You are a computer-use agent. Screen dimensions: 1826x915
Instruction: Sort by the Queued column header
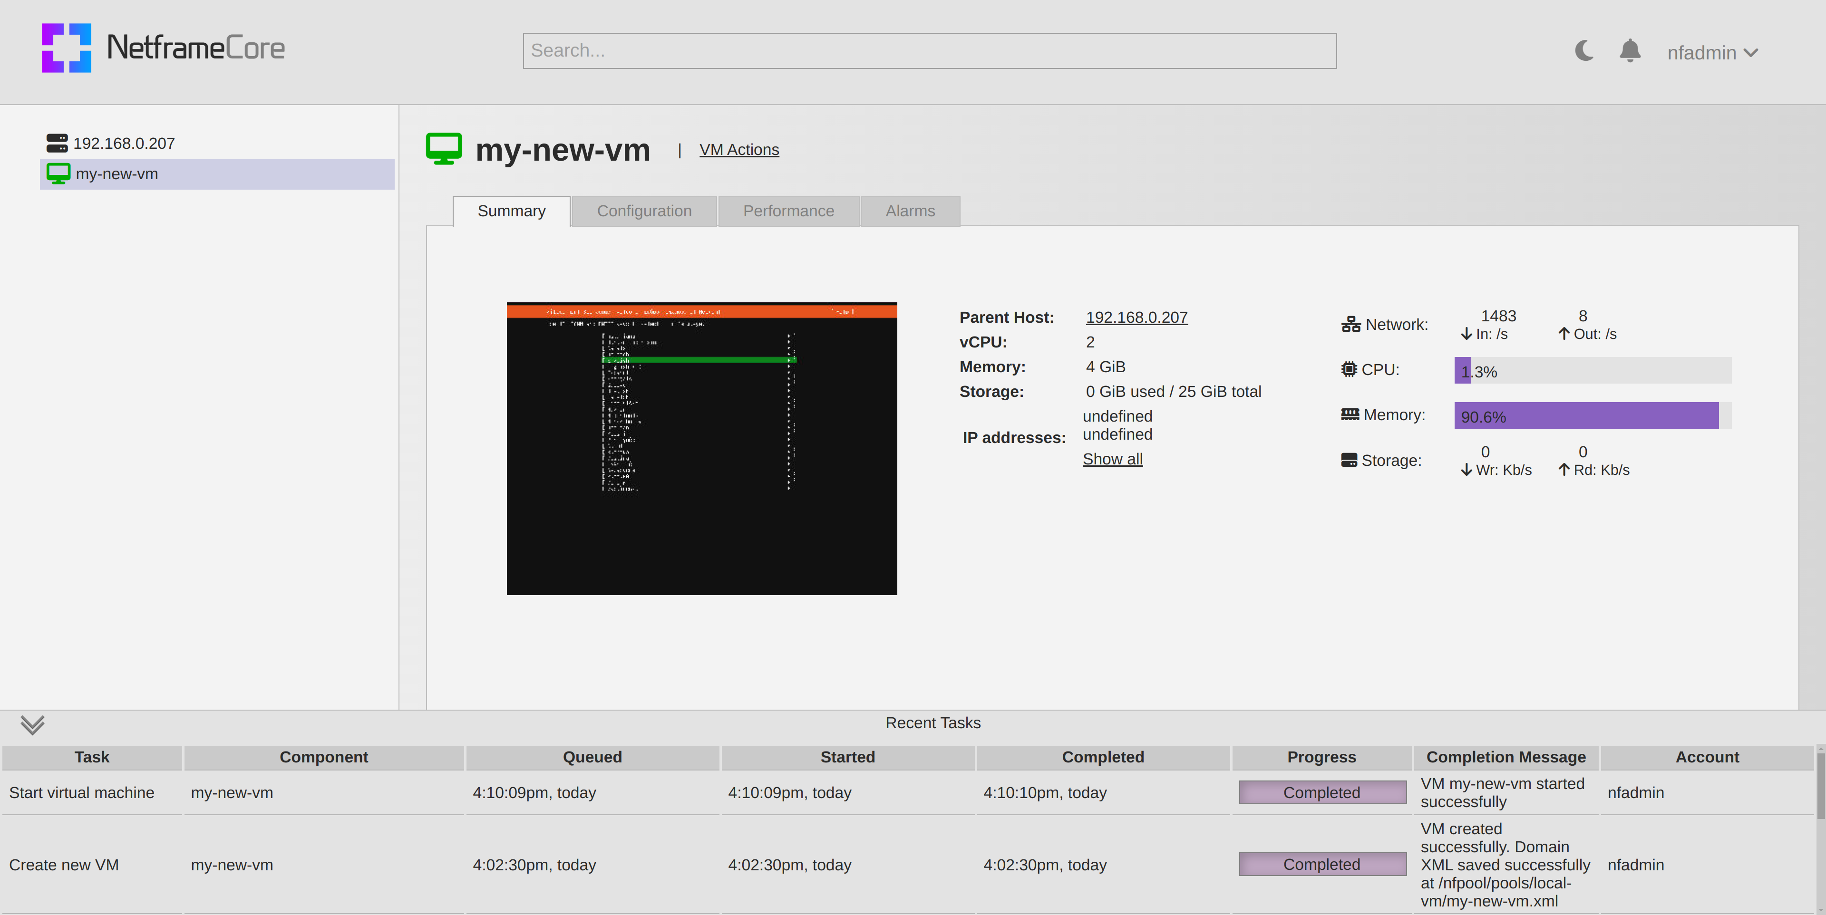(x=592, y=758)
